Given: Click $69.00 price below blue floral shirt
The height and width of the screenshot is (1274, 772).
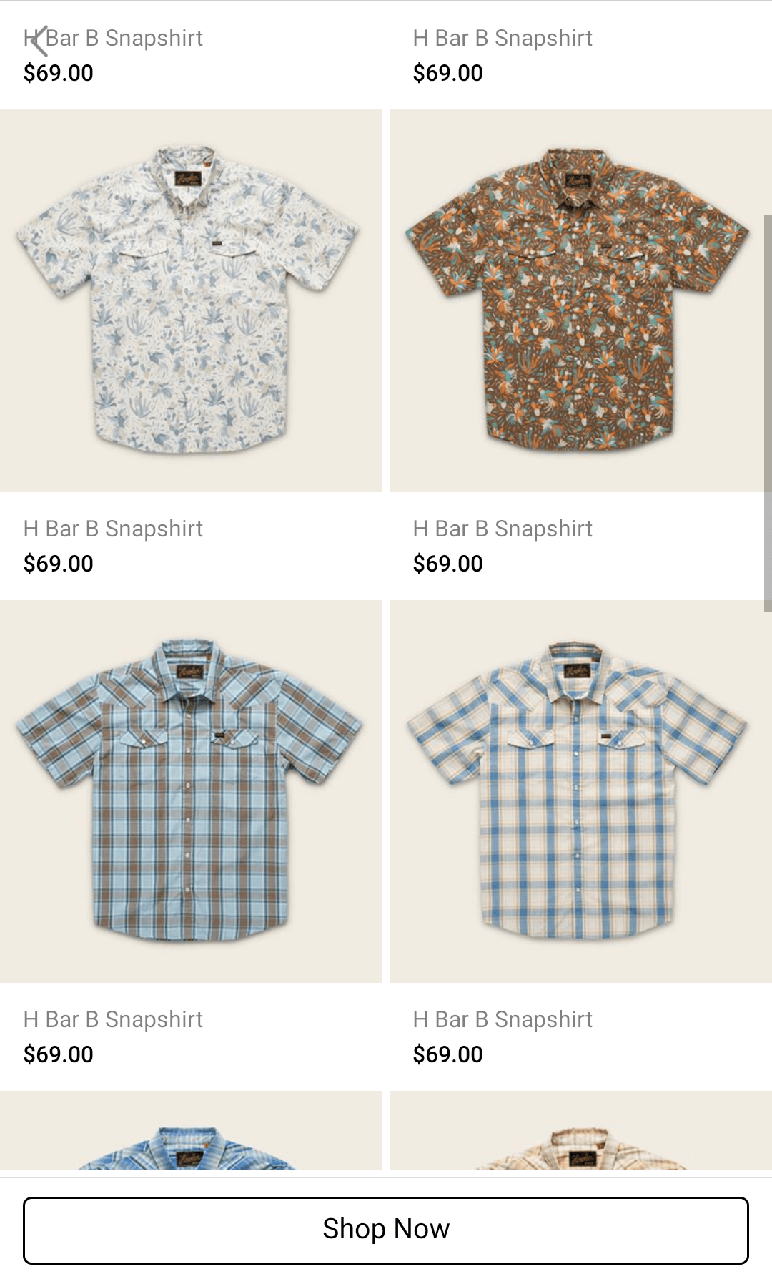Looking at the screenshot, I should point(59,564).
